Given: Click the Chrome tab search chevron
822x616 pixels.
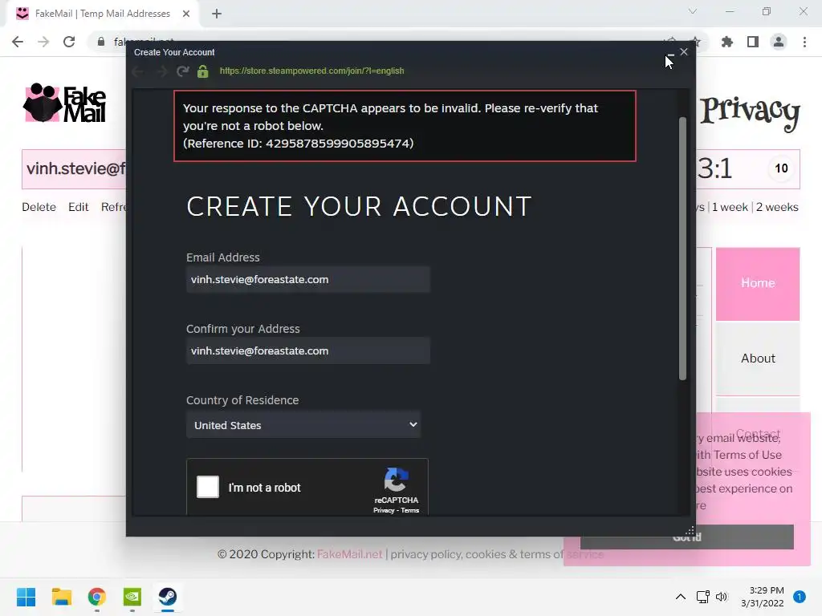Looking at the screenshot, I should (x=693, y=11).
